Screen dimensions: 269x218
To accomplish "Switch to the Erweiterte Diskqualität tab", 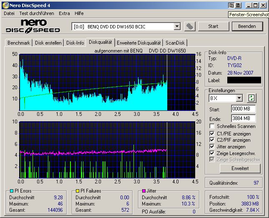I will 139,43.
